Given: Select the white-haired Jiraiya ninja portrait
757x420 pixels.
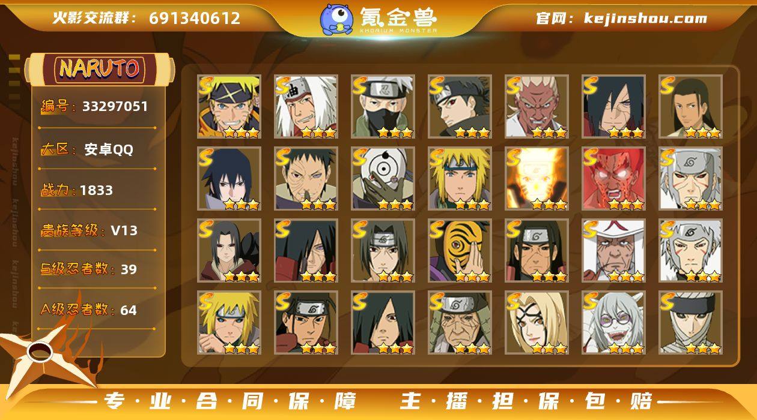Looking at the screenshot, I should click(306, 106).
